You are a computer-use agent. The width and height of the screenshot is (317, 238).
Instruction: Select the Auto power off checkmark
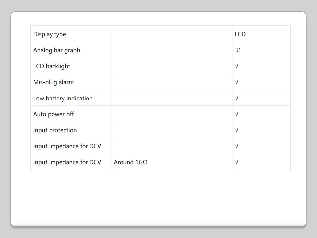click(237, 114)
